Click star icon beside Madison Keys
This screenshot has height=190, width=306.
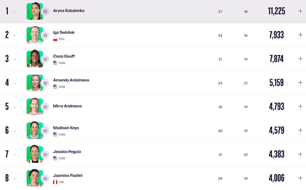click(45, 131)
